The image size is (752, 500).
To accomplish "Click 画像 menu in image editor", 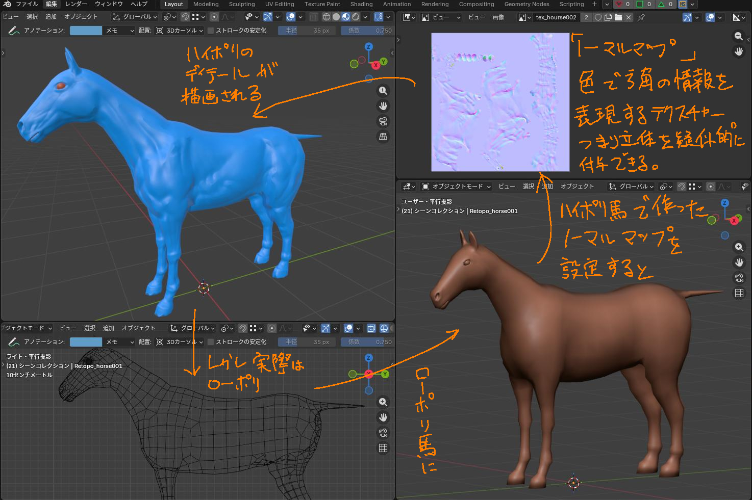I will click(498, 17).
